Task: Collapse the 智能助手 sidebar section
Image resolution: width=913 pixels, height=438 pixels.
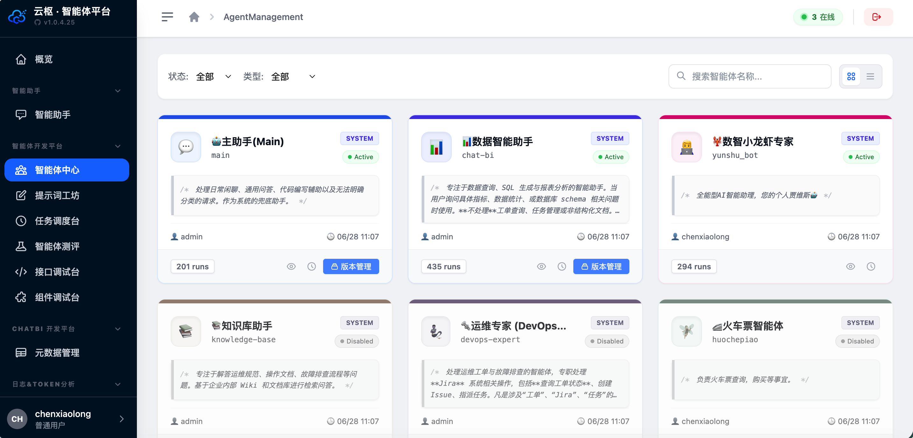Action: pos(118,91)
